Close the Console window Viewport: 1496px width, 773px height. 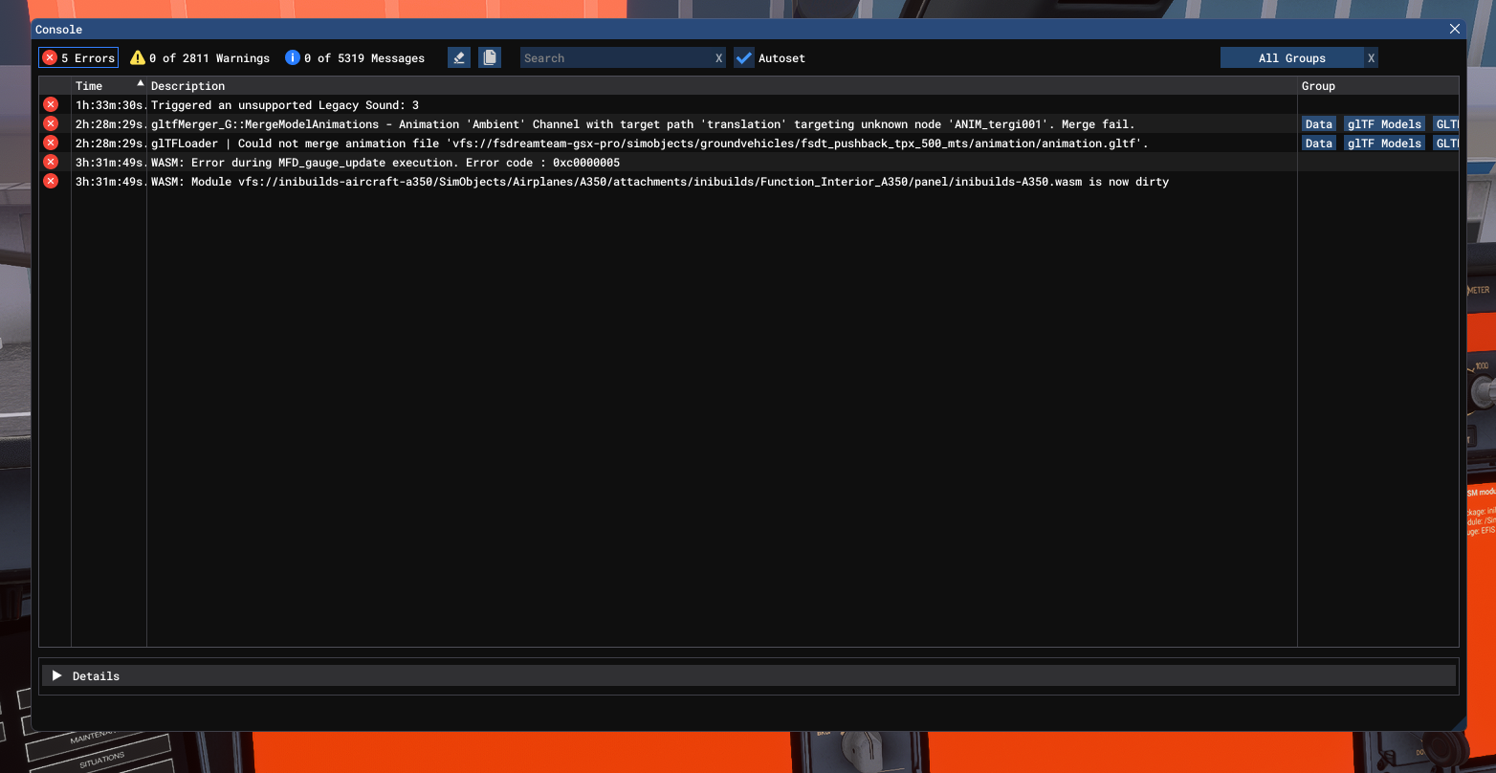click(1454, 30)
